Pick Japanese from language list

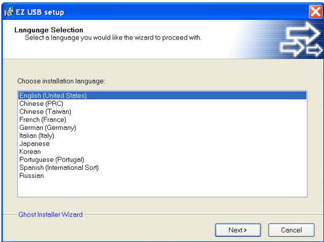(162, 144)
